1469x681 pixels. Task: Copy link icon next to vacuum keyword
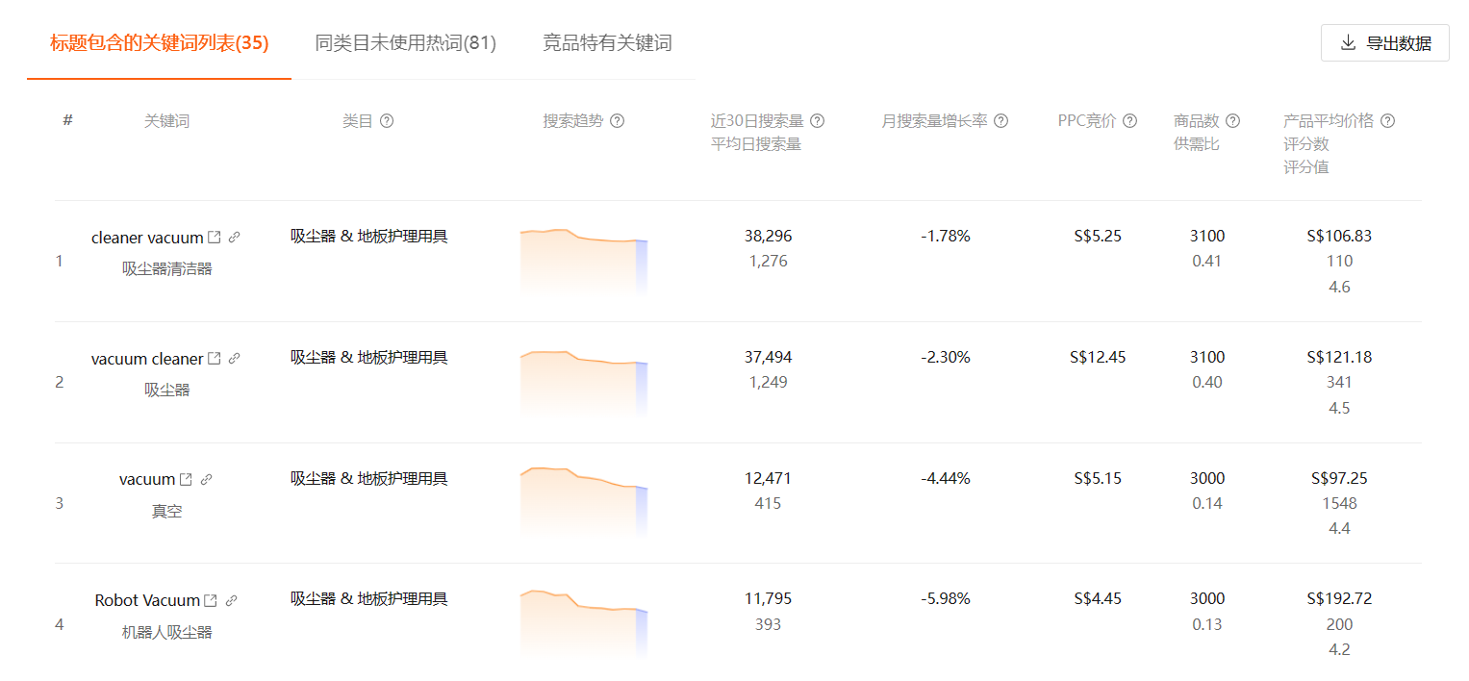tap(206, 479)
